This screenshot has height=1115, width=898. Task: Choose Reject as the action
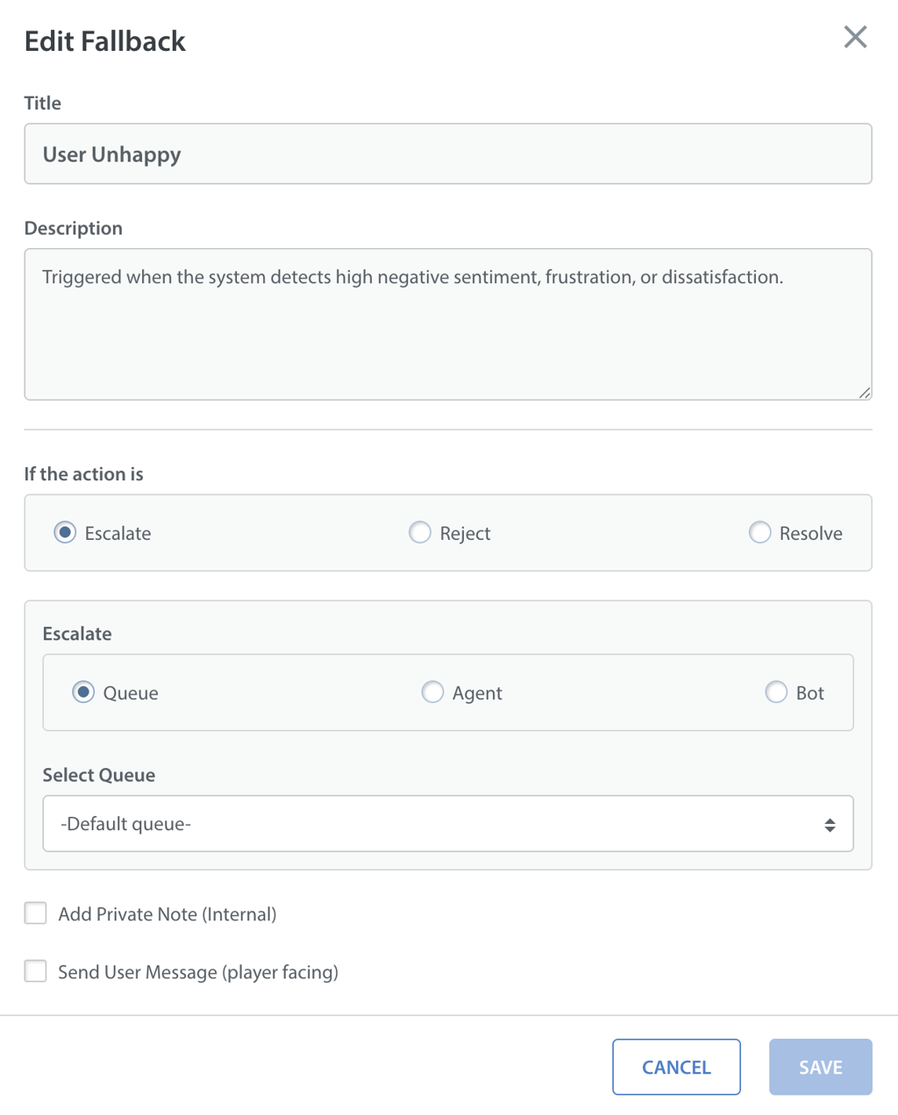coord(420,533)
